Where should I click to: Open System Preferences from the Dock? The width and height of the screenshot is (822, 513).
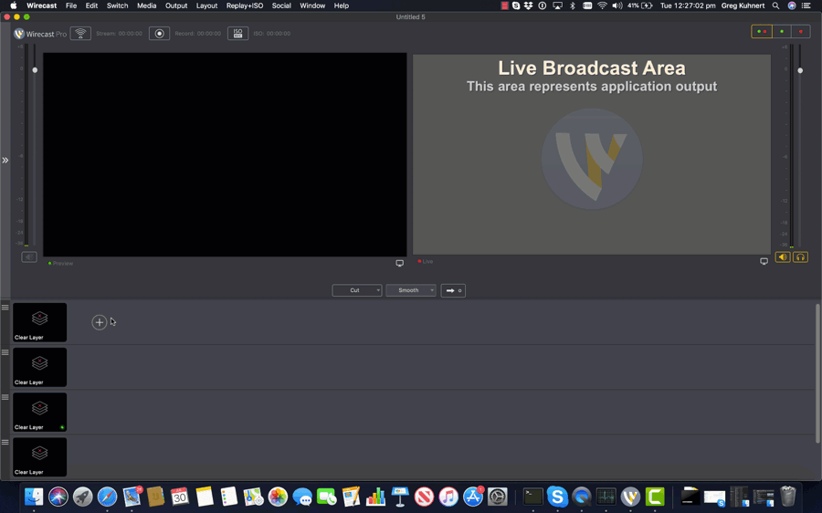497,497
